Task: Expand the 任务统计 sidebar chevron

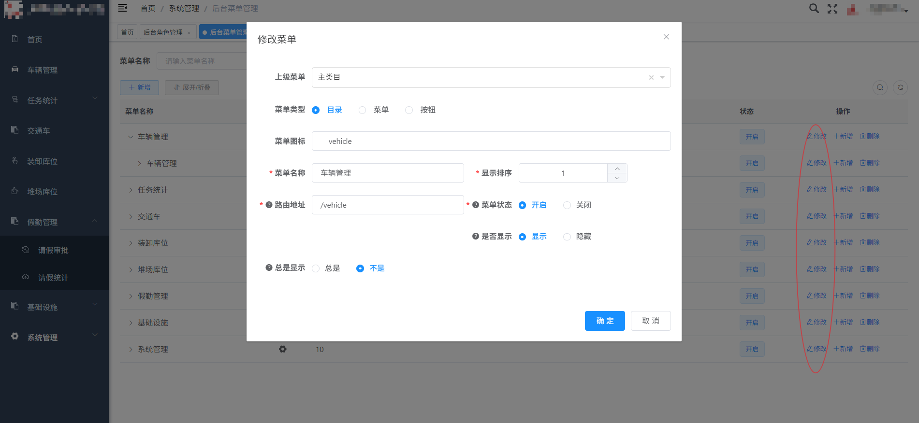Action: [x=95, y=99]
